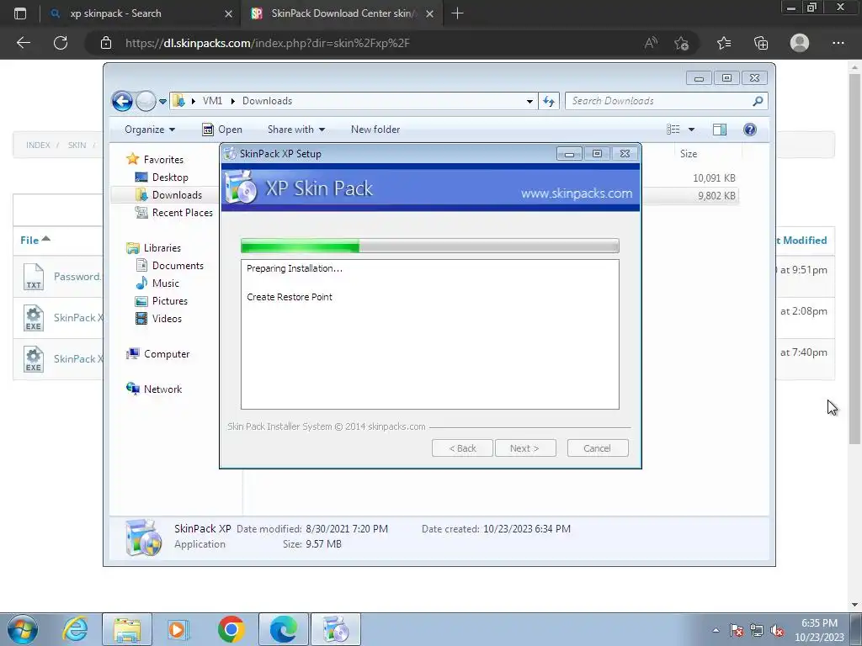Launch Internet Explorer from taskbar
Image resolution: width=862 pixels, height=646 pixels.
point(75,629)
